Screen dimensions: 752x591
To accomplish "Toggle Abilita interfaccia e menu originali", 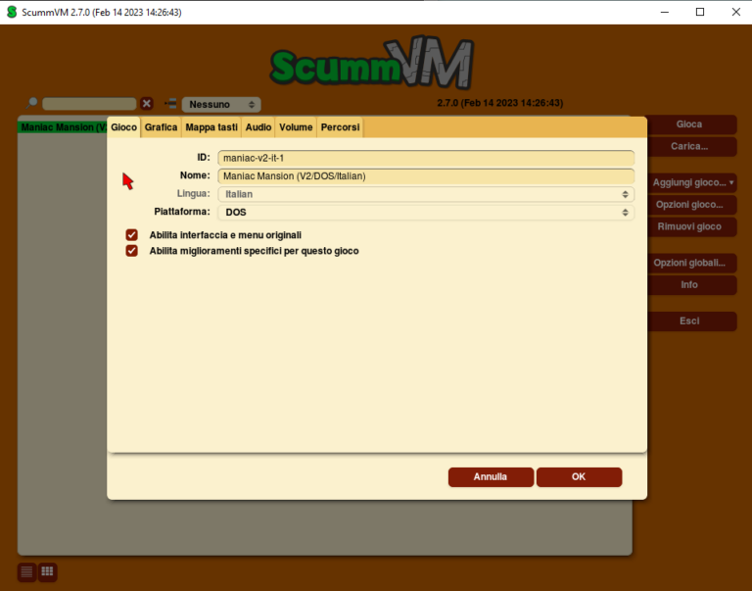I will 131,235.
